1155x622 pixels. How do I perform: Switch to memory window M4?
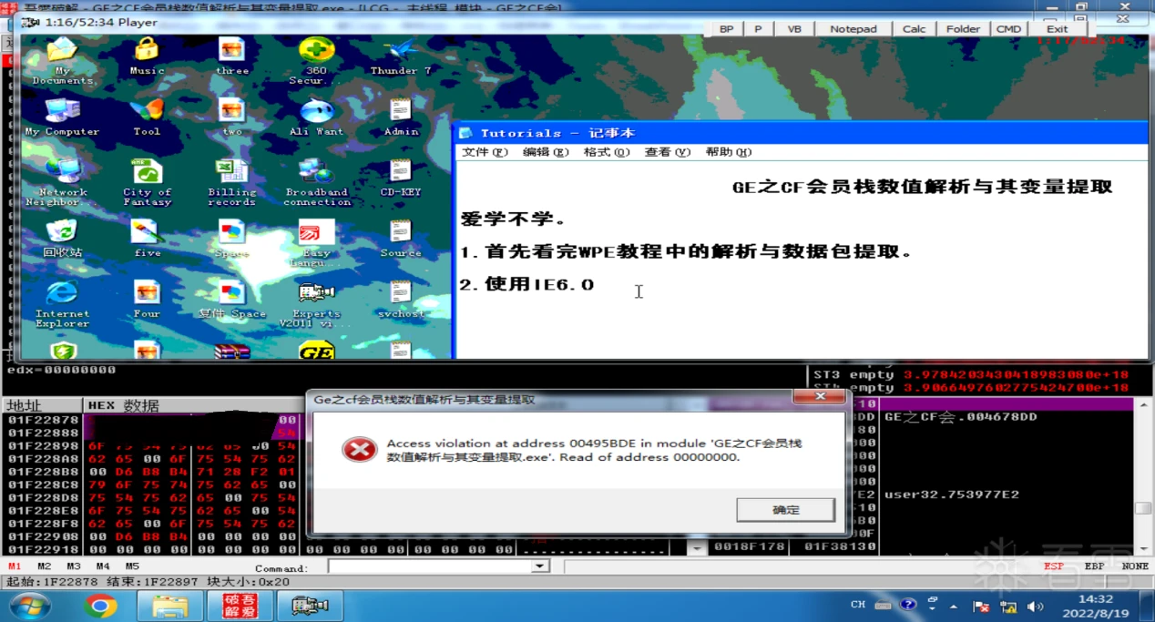pyautogui.click(x=102, y=566)
